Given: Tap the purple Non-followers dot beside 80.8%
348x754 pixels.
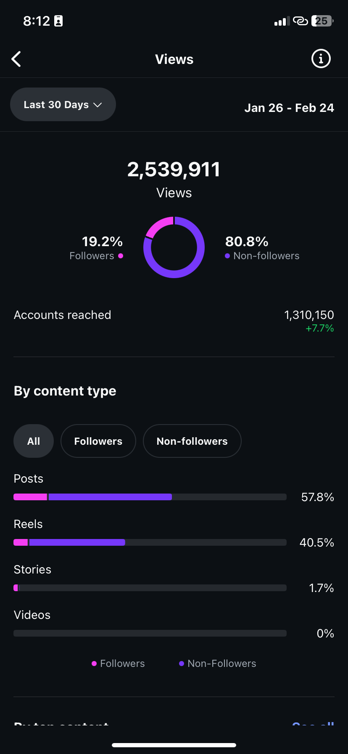Looking at the screenshot, I should (x=227, y=256).
